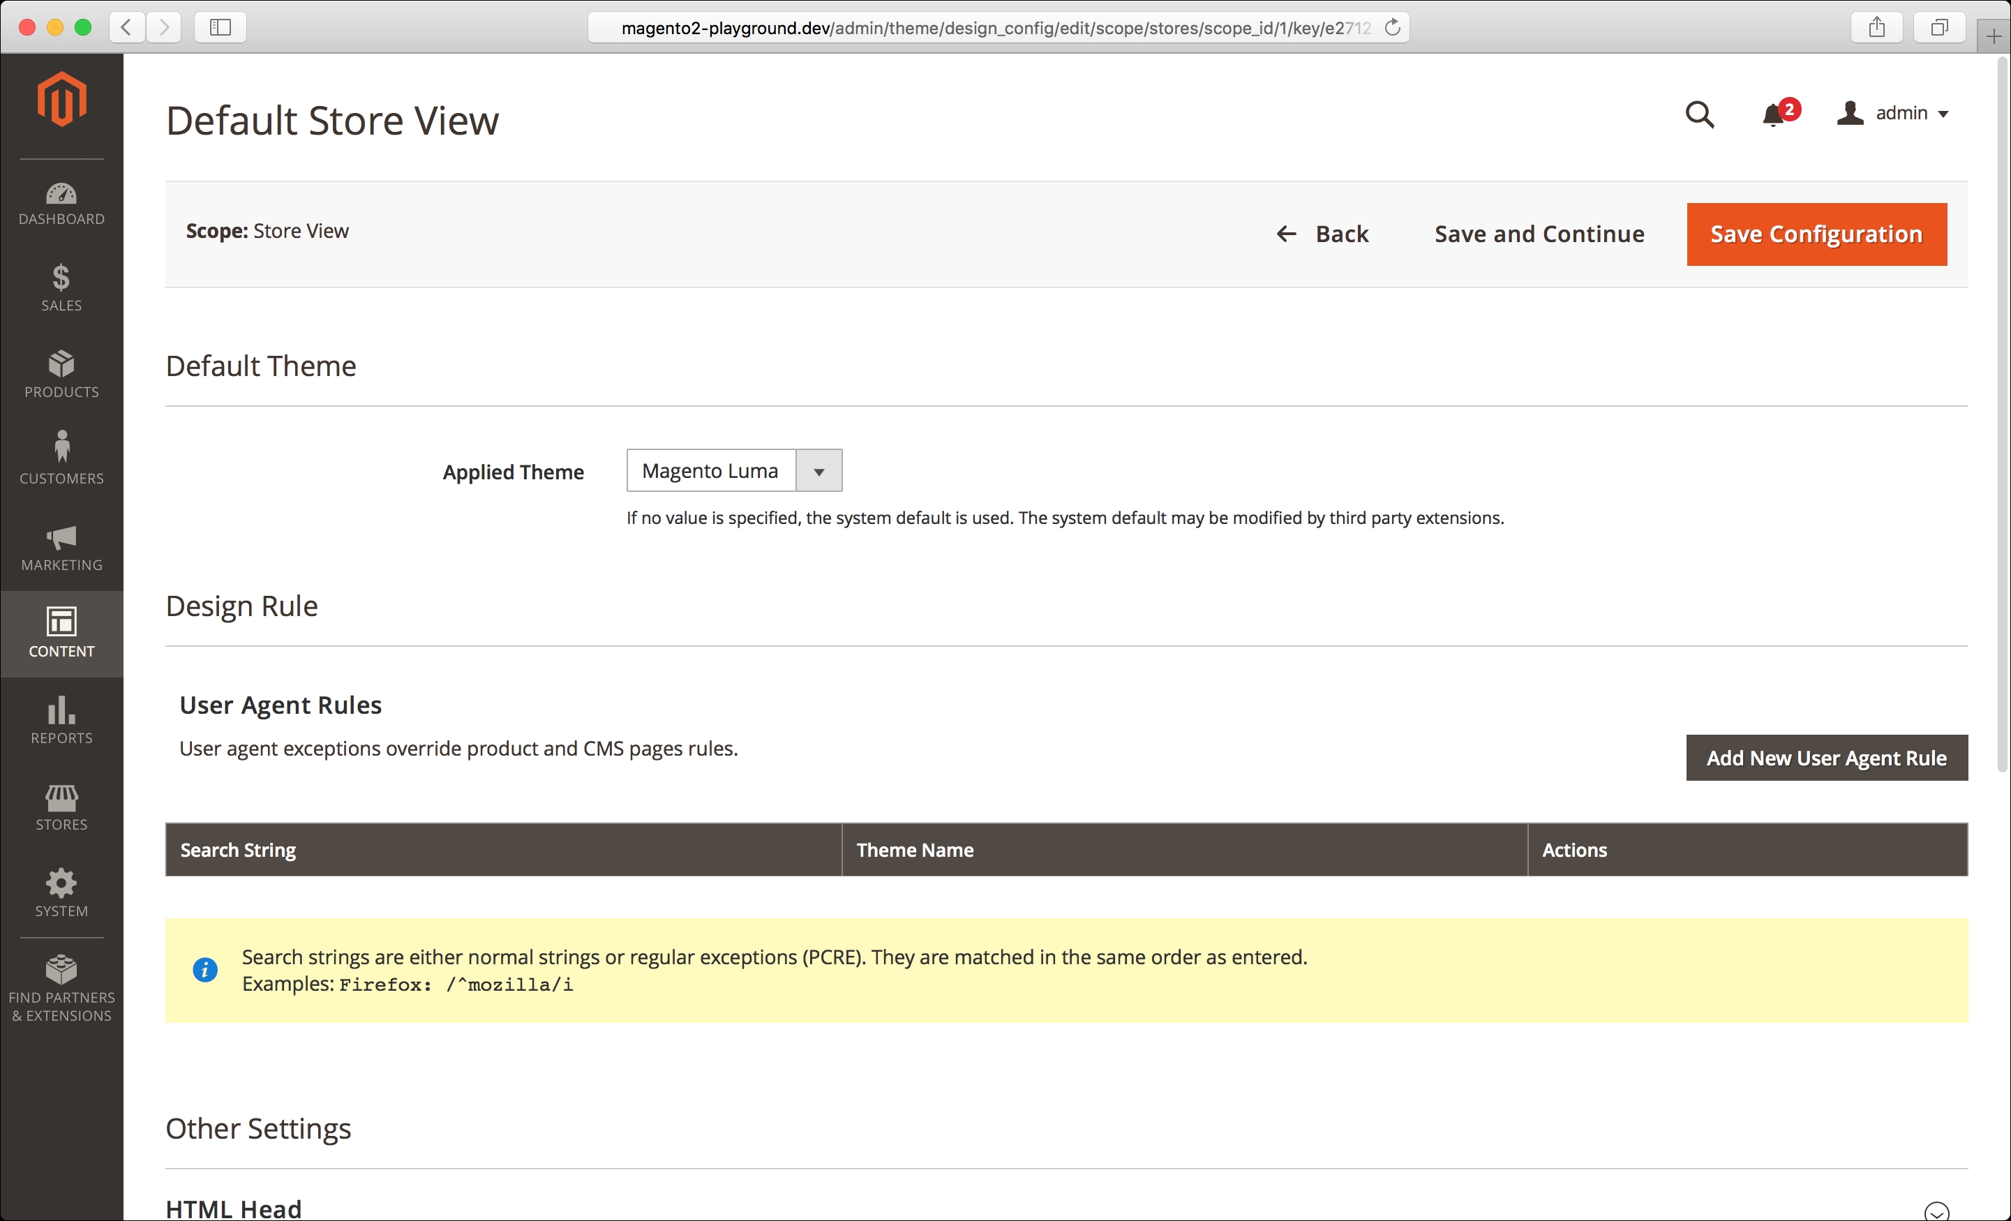Image resolution: width=2011 pixels, height=1221 pixels.
Task: Open the Customers sidebar menu
Action: [x=61, y=461]
